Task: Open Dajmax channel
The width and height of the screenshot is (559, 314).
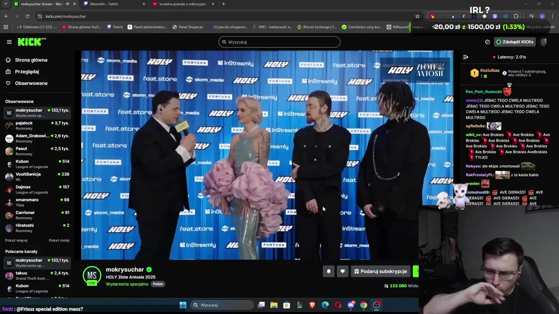Action: [37, 189]
